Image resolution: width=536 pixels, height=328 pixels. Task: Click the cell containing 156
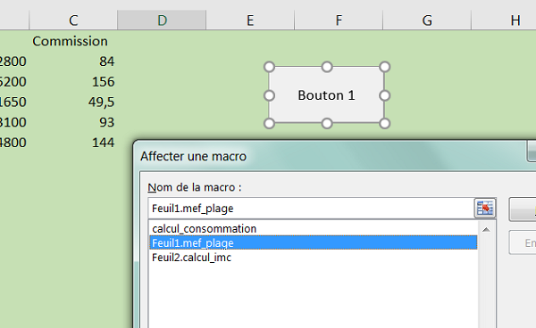73,81
